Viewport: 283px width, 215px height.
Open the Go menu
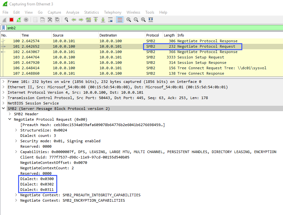click(x=40, y=12)
